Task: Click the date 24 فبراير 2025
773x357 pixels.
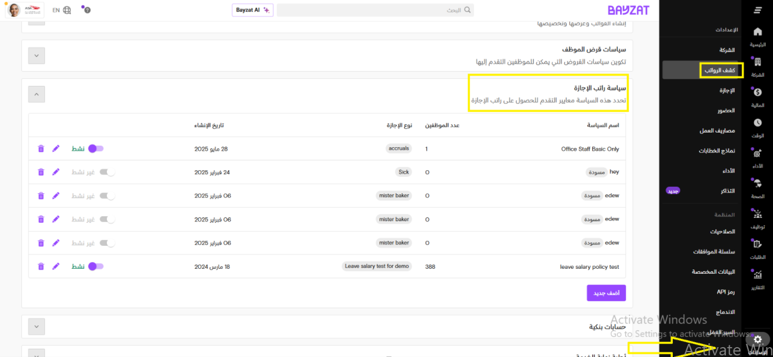Action: coord(212,172)
